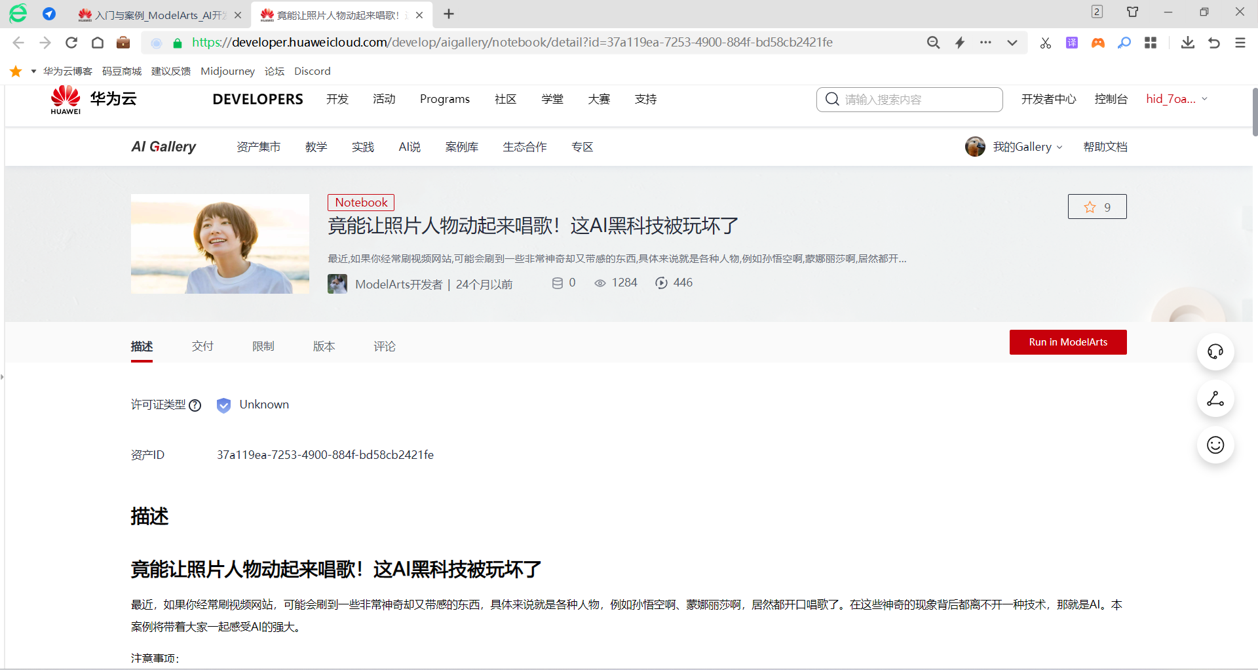Open the 开发 top menu

(x=337, y=100)
